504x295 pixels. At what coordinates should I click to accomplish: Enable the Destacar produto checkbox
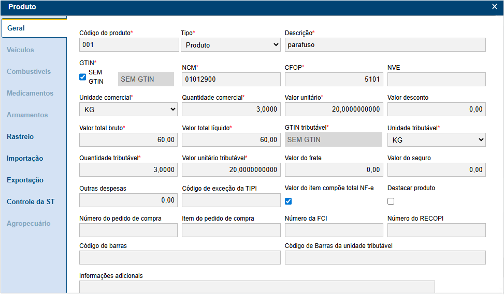tap(391, 201)
